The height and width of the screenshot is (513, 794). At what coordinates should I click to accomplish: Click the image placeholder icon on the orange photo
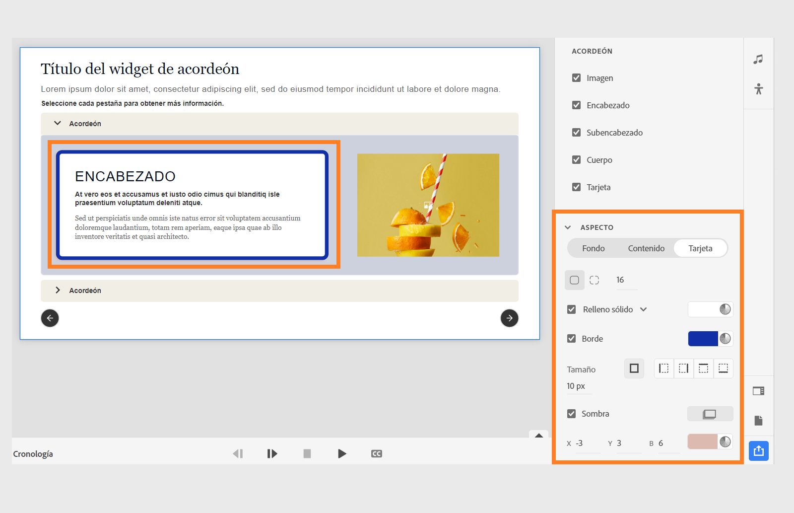point(428,205)
